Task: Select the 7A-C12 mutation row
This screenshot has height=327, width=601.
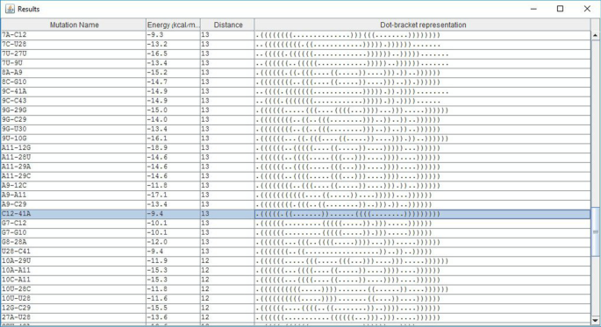Action: click(296, 35)
